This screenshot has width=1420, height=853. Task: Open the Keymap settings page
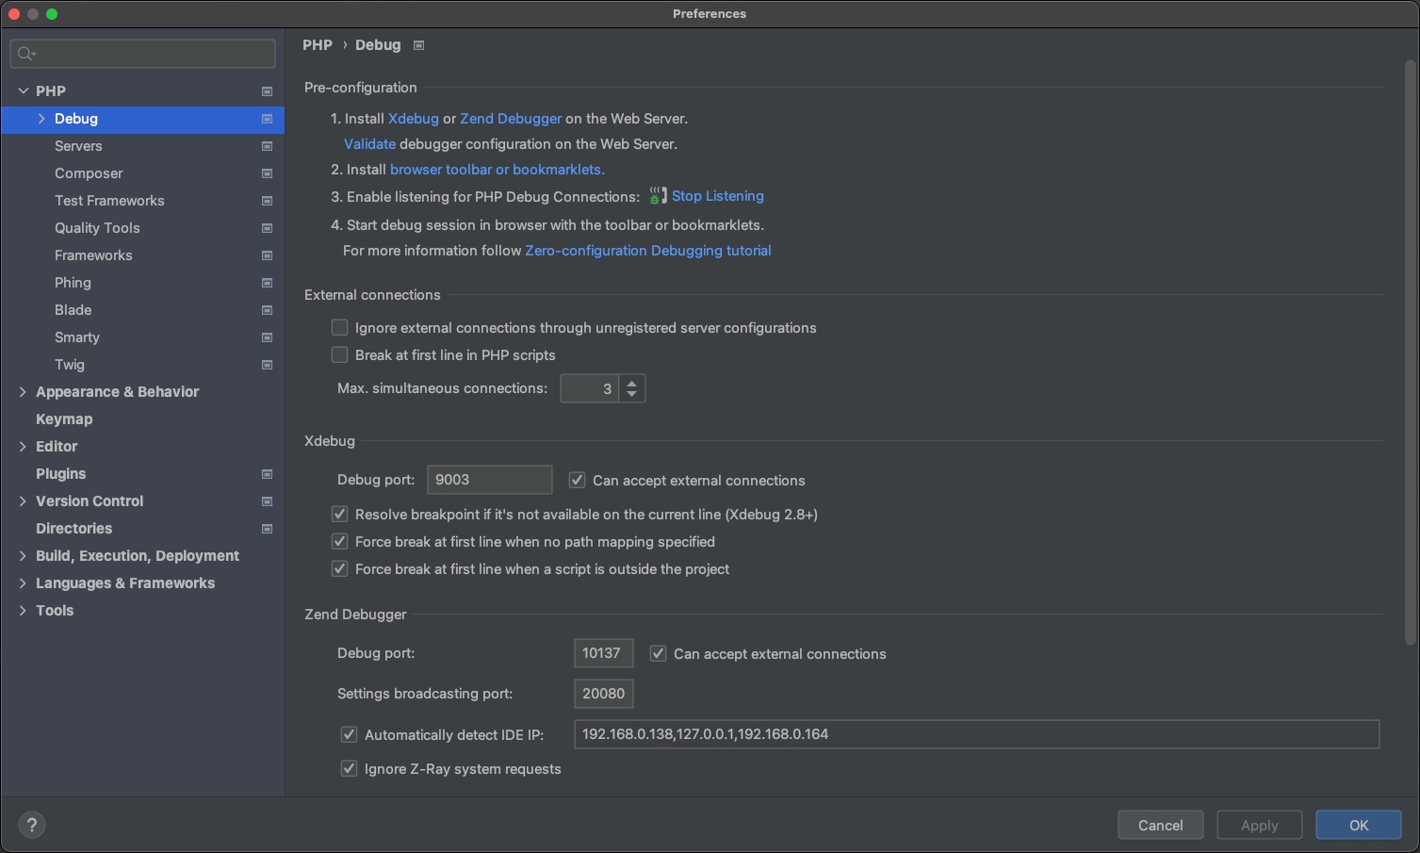tap(64, 419)
